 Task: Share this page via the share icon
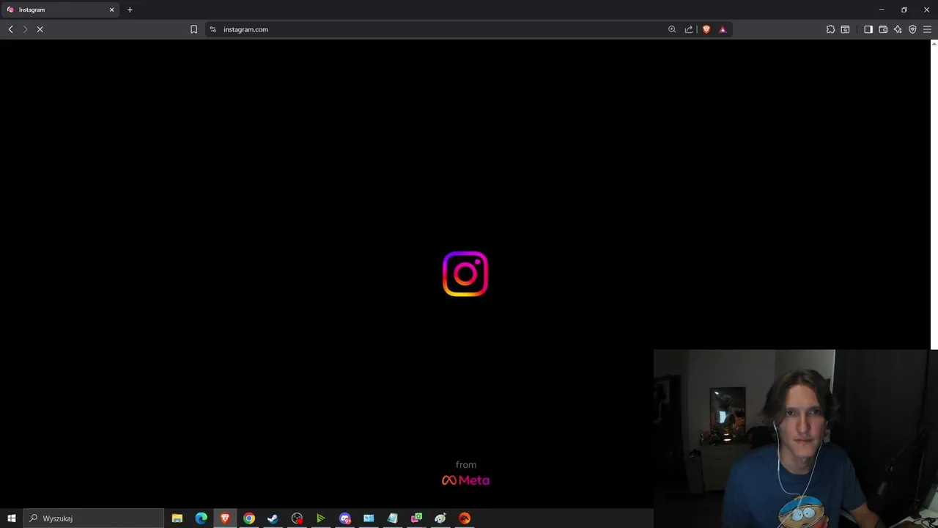coord(689,29)
